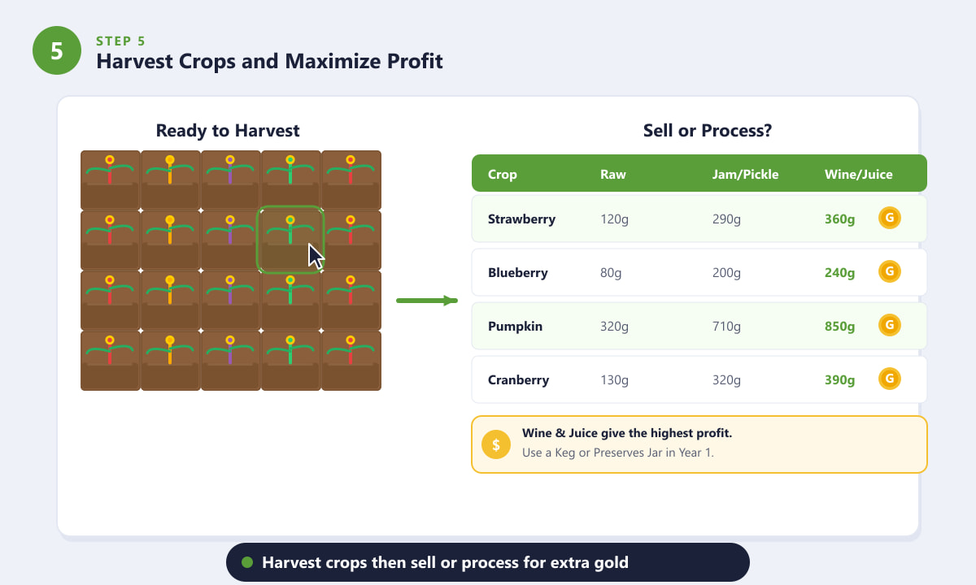Click the green arrow between the panels
This screenshot has width=976, height=585.
427,301
